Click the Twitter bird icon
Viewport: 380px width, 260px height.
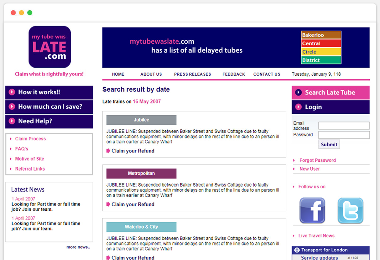point(350,210)
